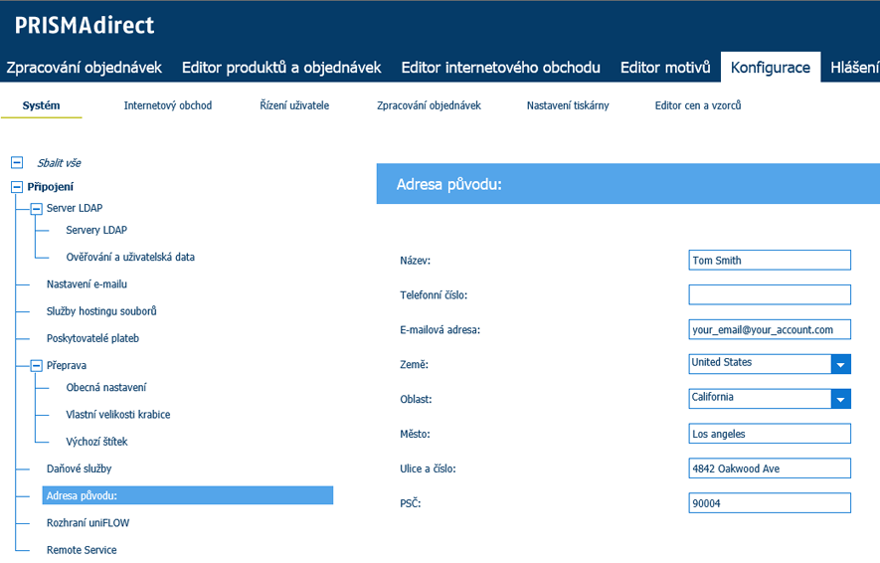This screenshot has height=563, width=880.
Task: Click the PSČ postal code field
Action: 770,503
